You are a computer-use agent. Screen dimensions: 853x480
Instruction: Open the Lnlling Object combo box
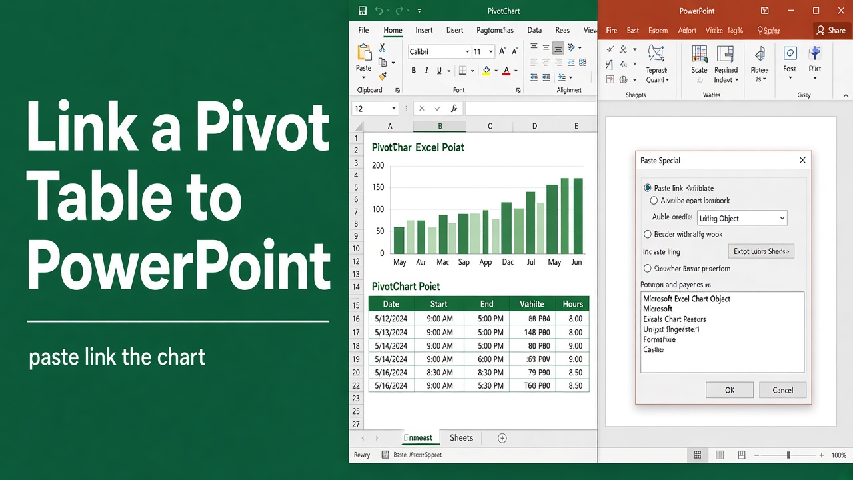coord(742,218)
